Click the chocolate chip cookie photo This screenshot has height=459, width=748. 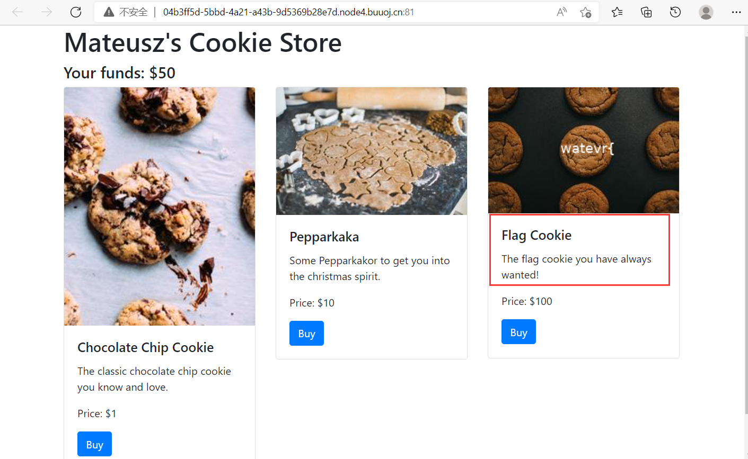click(160, 206)
